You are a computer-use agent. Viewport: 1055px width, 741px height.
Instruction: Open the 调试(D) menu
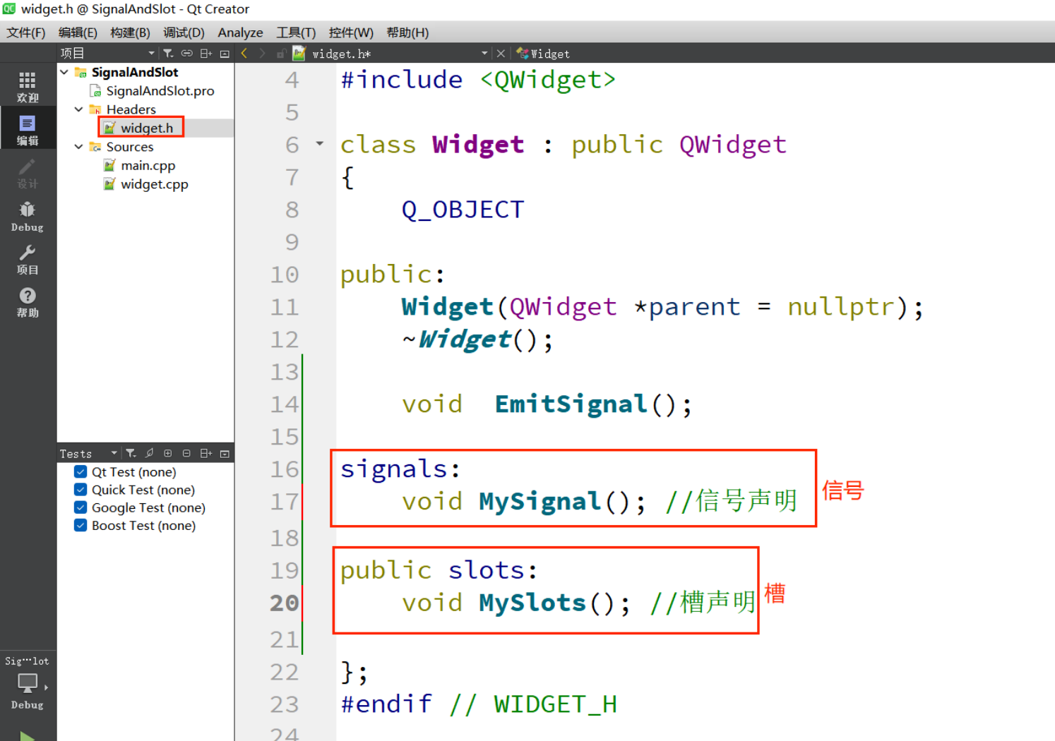184,32
